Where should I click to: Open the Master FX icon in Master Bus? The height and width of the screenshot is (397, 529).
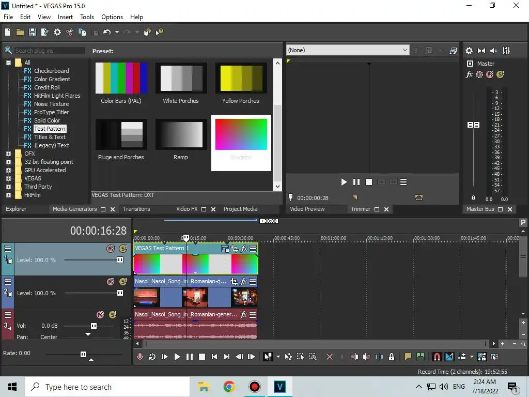tap(469, 74)
